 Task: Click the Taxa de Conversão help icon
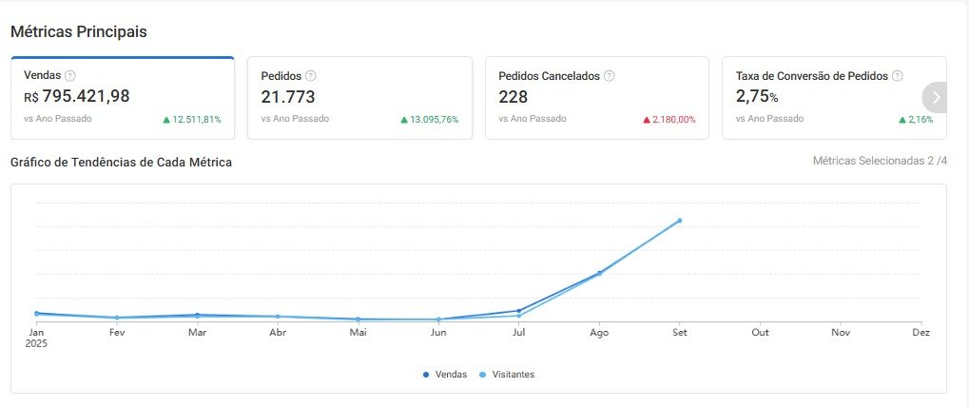pyautogui.click(x=897, y=75)
